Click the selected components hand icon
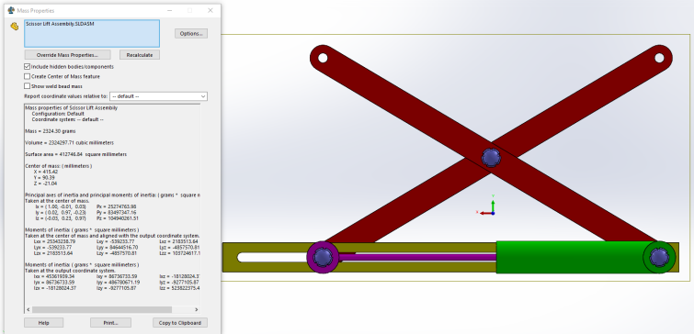 [x=15, y=27]
